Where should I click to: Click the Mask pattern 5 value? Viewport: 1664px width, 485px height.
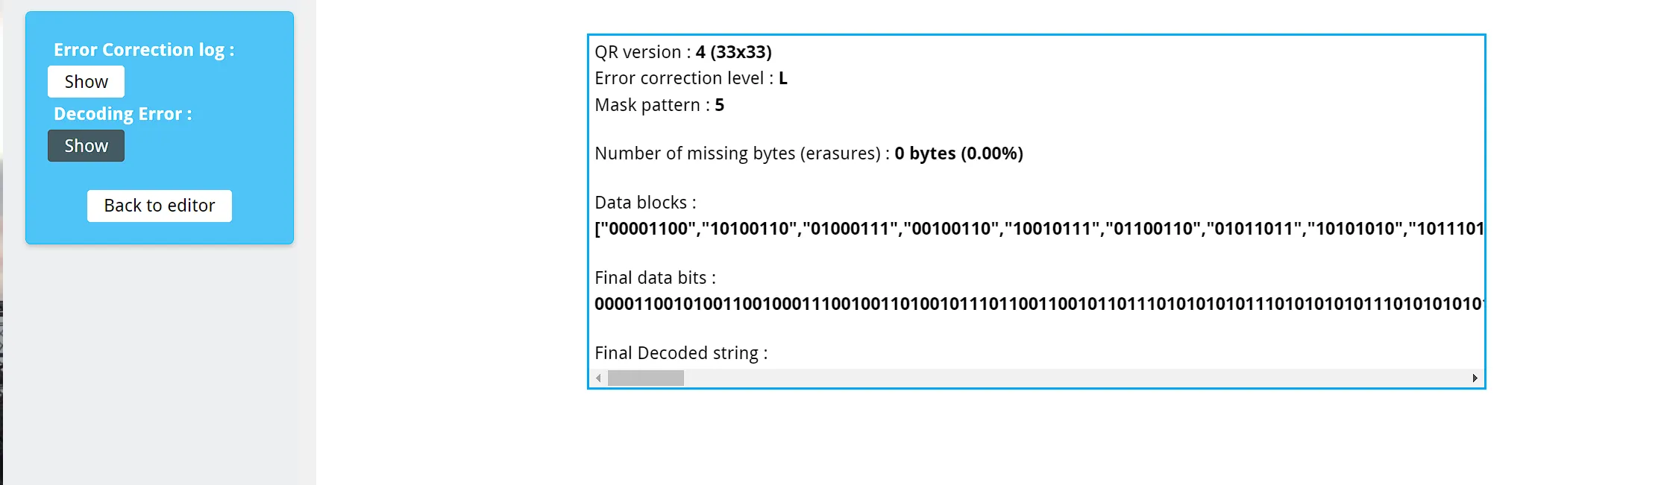tap(718, 105)
